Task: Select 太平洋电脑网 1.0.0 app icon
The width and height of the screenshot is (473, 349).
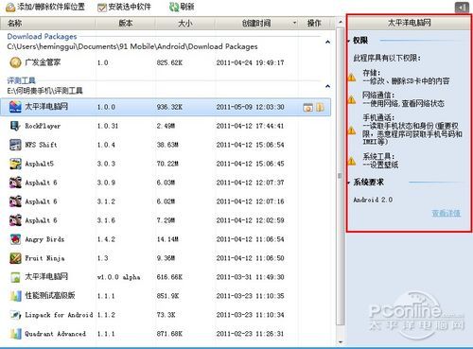Action: coord(15,107)
